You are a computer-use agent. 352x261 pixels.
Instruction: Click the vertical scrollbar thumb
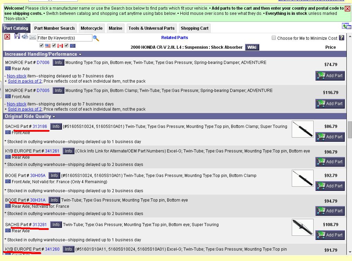350,130
